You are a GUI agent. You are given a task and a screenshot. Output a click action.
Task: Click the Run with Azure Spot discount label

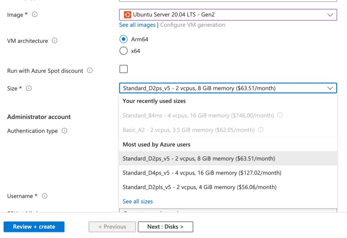pos(45,71)
